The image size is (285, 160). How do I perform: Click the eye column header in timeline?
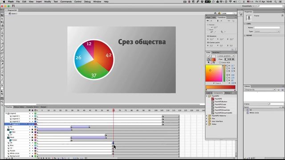[30, 110]
